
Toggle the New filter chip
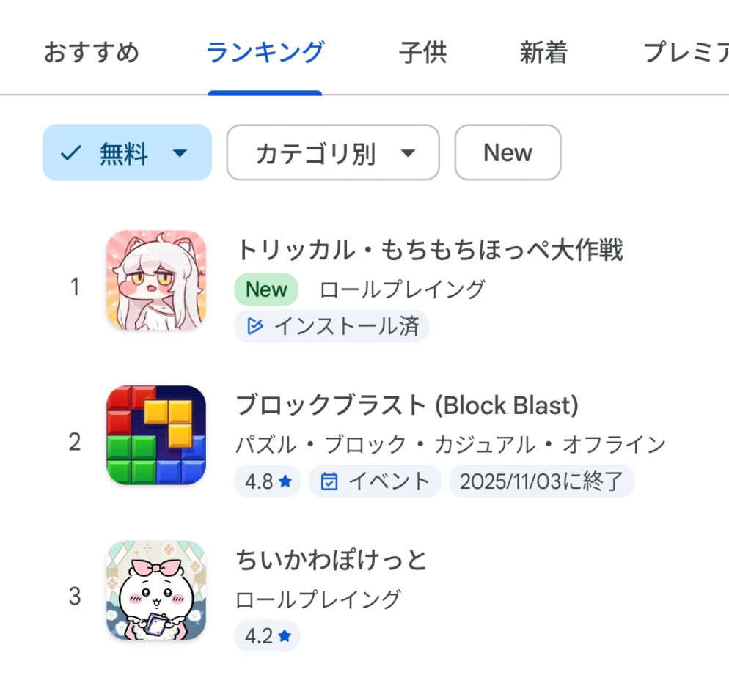pyautogui.click(x=508, y=153)
